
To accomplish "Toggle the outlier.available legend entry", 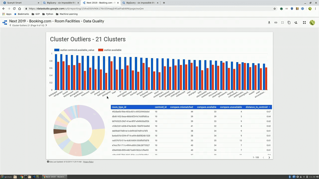I will (112, 50).
